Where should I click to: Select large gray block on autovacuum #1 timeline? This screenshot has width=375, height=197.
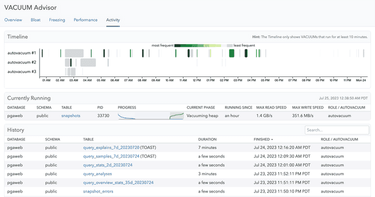(x=74, y=53)
